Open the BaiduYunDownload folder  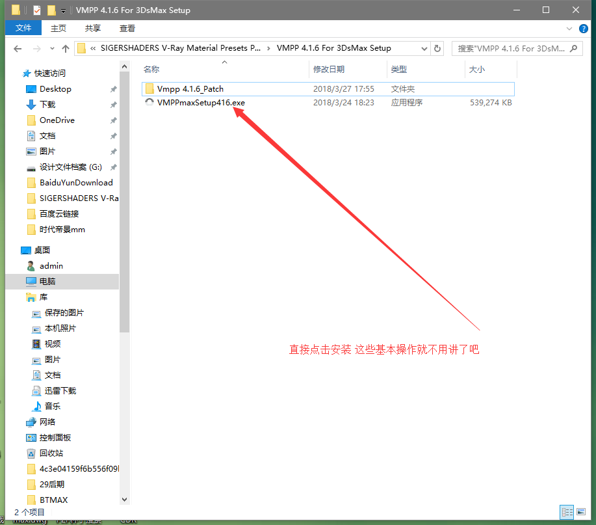point(76,183)
